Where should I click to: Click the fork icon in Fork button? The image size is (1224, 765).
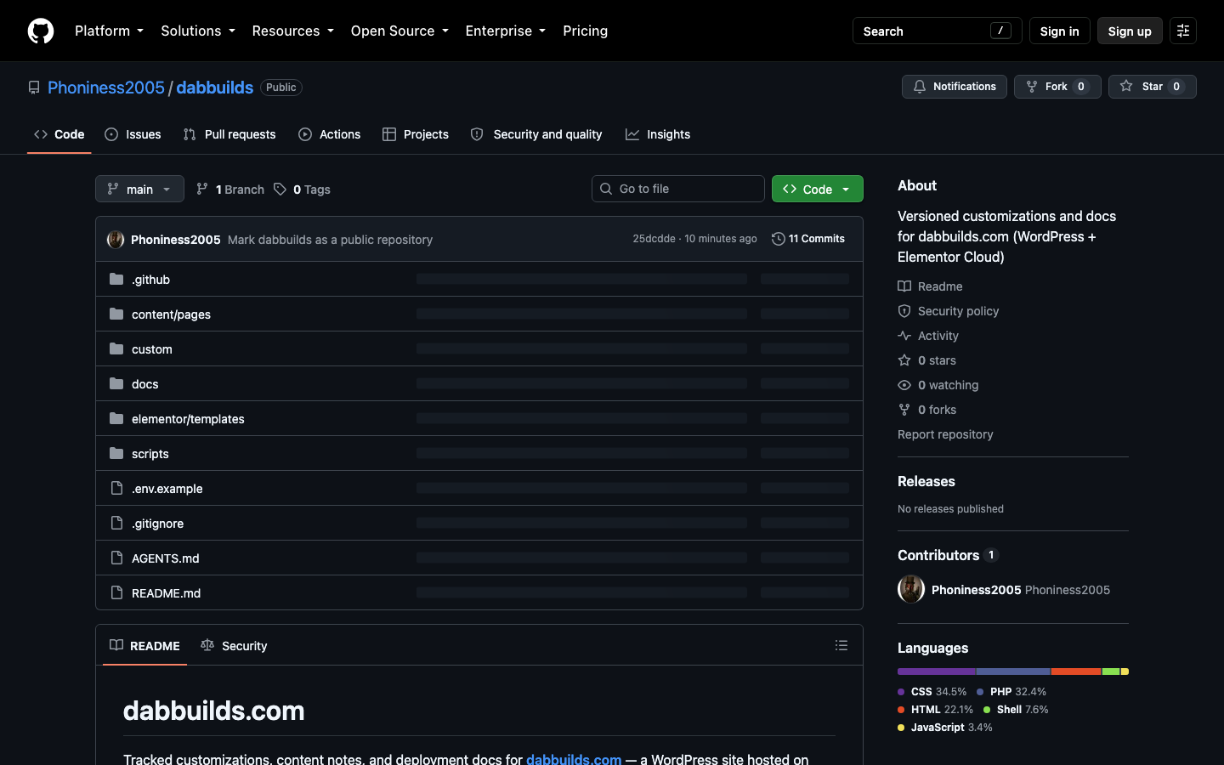[1032, 87]
